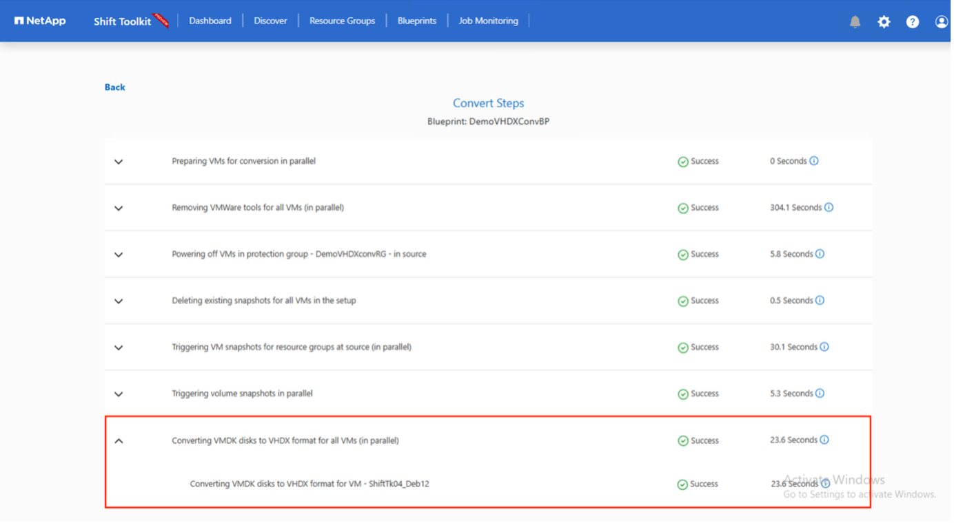
Task: Open the Dashboard menu item
Action: tap(210, 21)
